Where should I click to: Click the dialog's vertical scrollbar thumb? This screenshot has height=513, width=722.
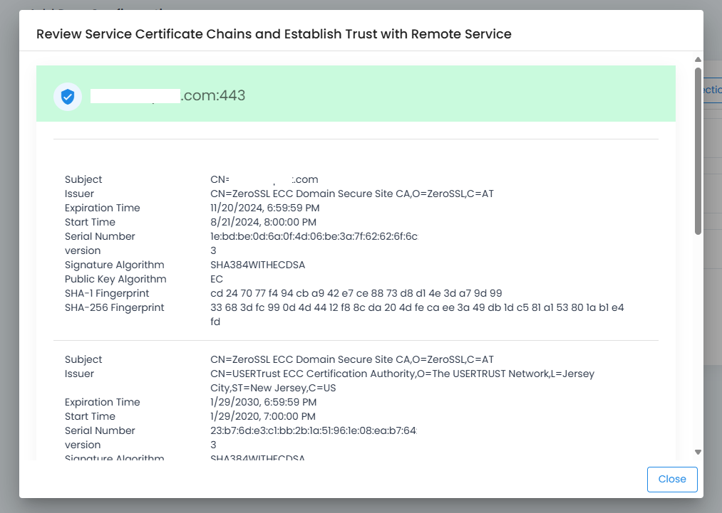pos(698,149)
